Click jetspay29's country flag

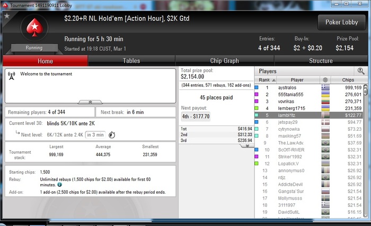[325, 122]
